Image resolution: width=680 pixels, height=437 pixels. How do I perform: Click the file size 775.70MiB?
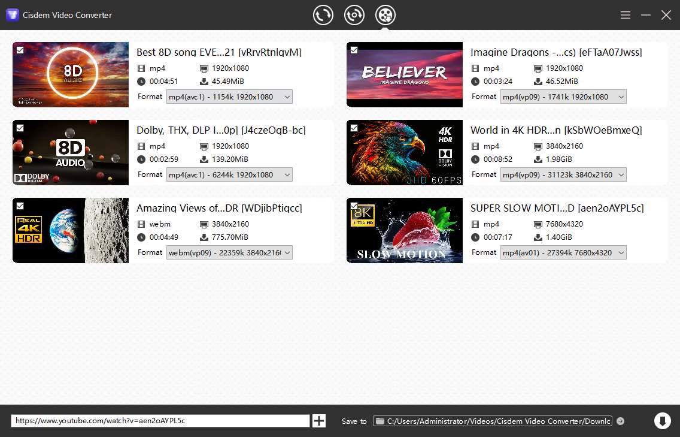(230, 237)
